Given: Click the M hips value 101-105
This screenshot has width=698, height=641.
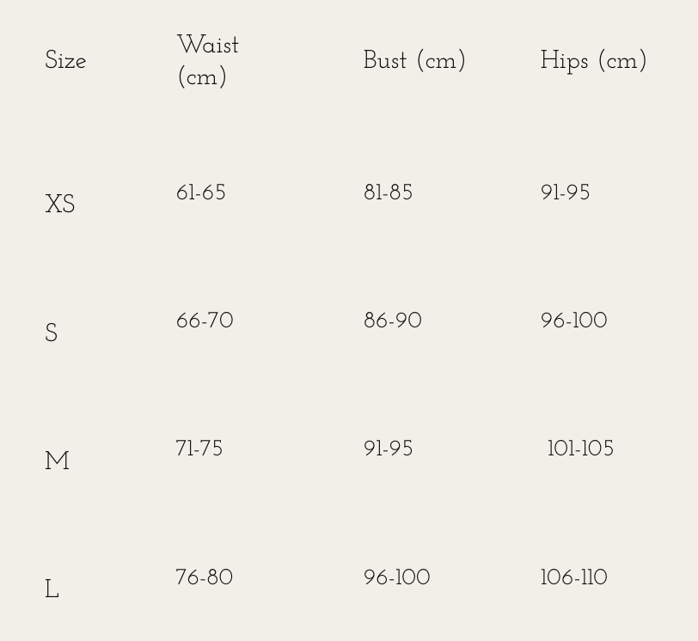Looking at the screenshot, I should tap(580, 449).
